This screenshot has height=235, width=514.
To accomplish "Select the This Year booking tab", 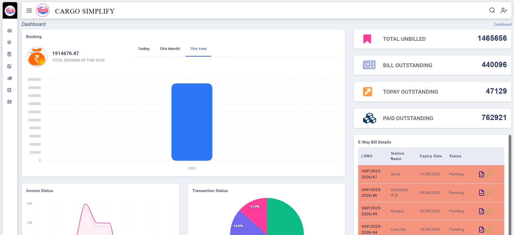I will 198,49.
